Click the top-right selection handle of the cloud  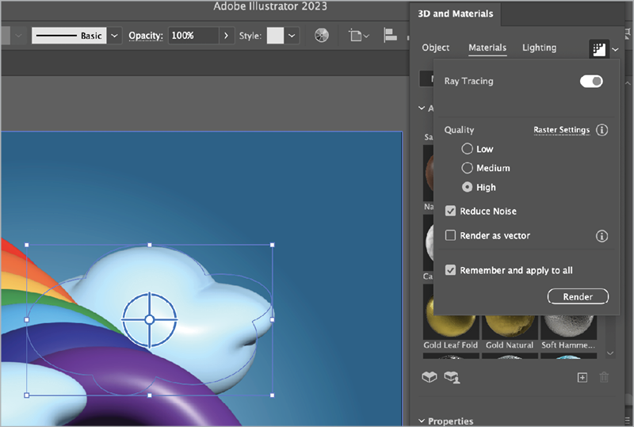click(x=272, y=245)
